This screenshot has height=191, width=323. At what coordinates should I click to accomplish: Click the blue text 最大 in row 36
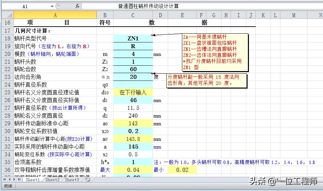point(105,170)
